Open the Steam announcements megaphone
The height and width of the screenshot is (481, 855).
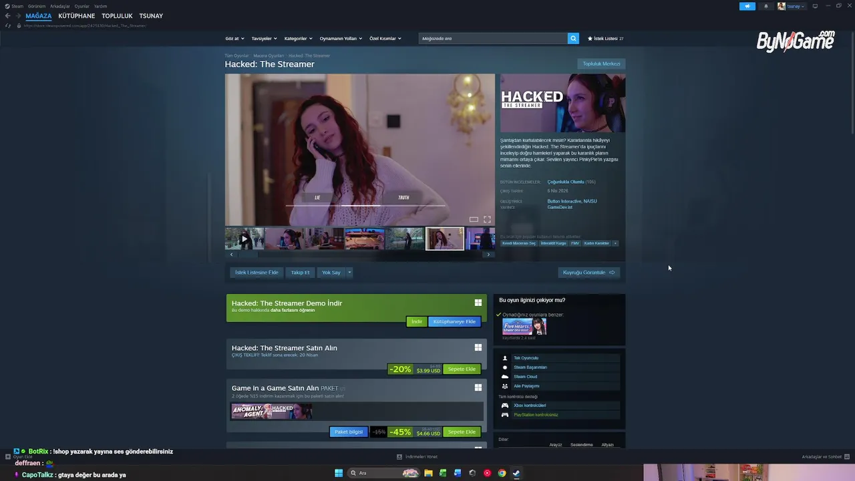(x=747, y=6)
